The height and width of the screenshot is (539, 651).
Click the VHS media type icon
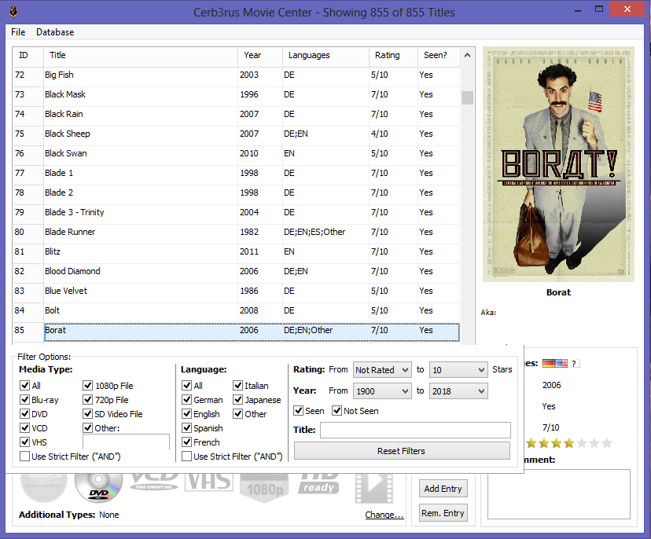pos(208,482)
